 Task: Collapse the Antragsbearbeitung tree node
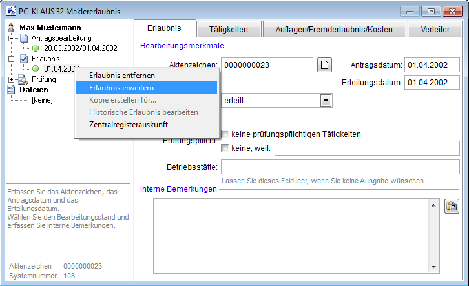coord(11,38)
